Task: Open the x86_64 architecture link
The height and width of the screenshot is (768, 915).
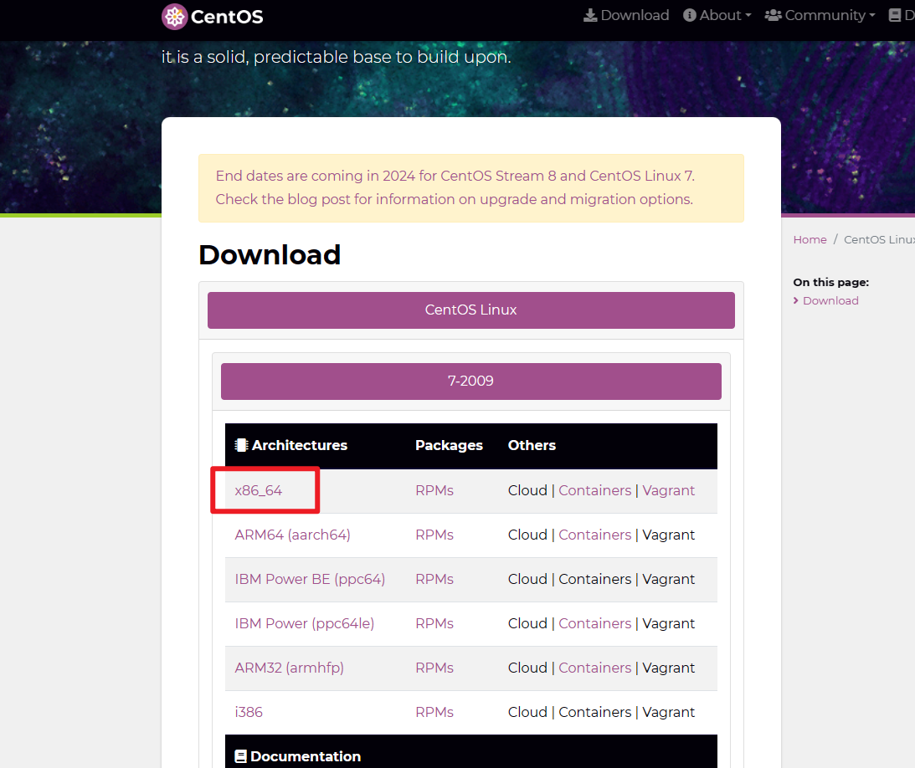Action: pos(259,490)
